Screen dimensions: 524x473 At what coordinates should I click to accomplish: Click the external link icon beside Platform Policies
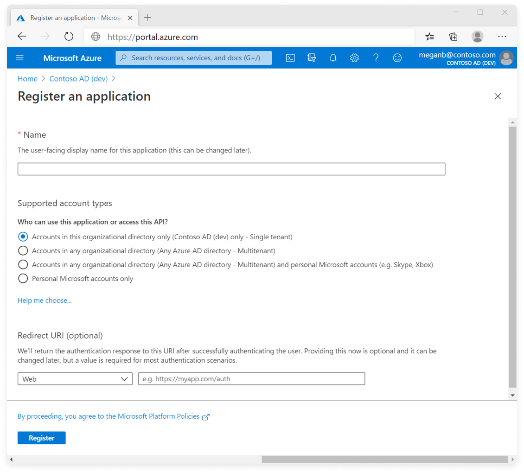pyautogui.click(x=206, y=417)
